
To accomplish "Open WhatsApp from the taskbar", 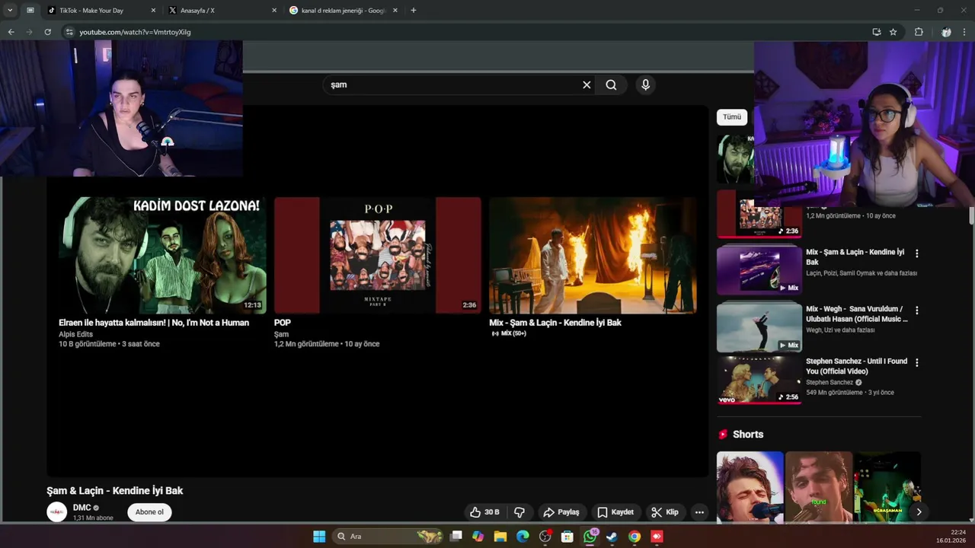I will click(x=590, y=537).
